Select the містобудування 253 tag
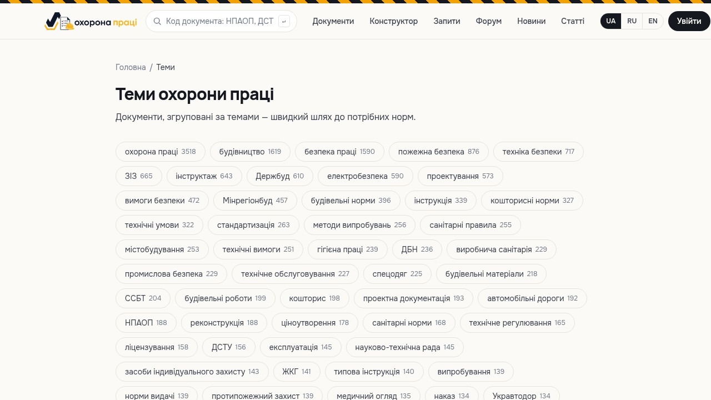 pyautogui.click(x=162, y=249)
